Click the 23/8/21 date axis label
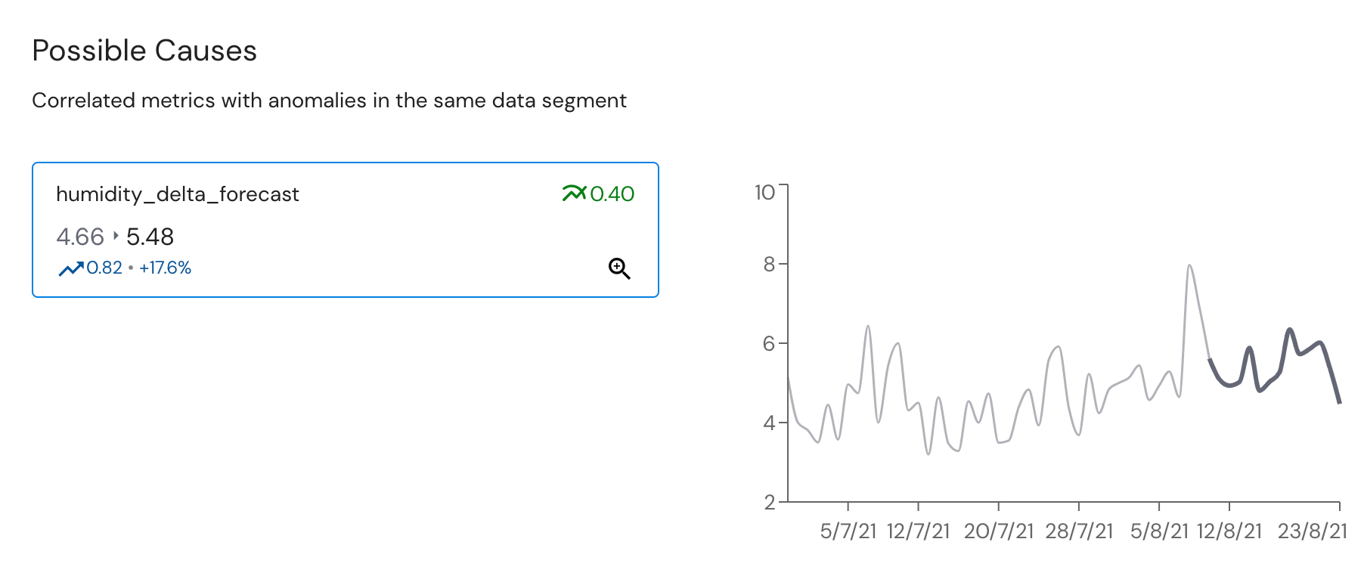The width and height of the screenshot is (1364, 573). coord(1313,531)
